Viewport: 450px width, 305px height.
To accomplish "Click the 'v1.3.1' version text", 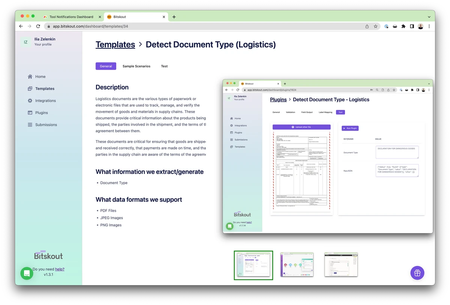I will coord(48,275).
